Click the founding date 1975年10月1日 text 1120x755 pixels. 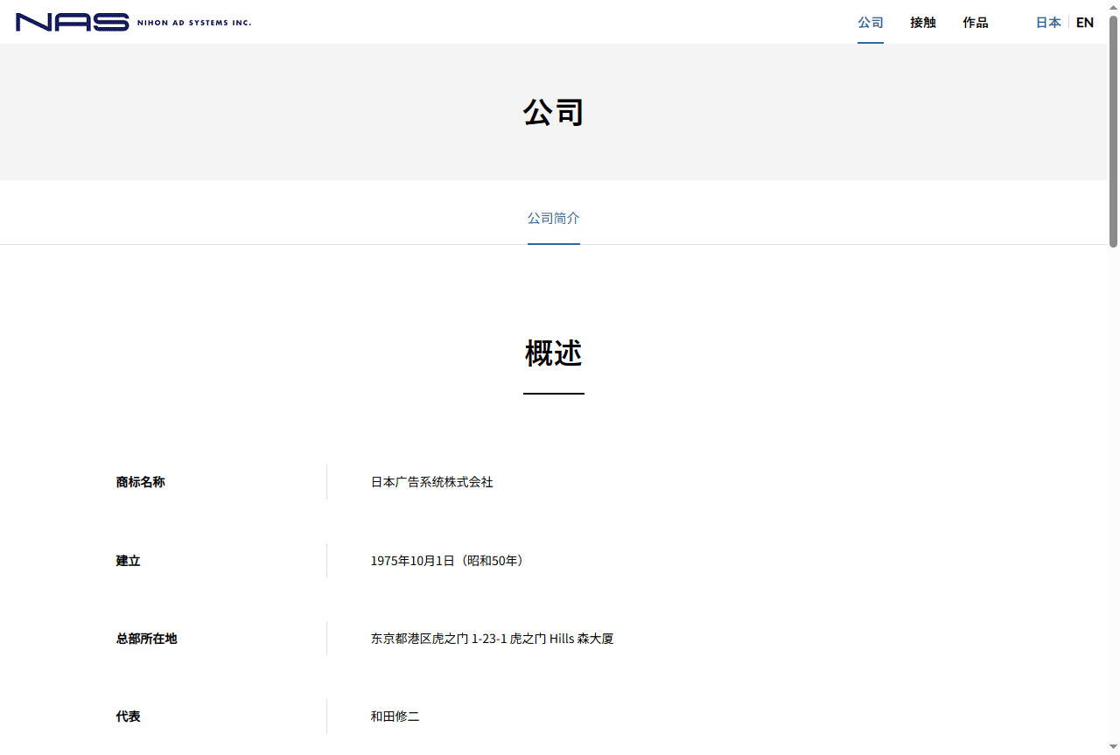point(447,561)
